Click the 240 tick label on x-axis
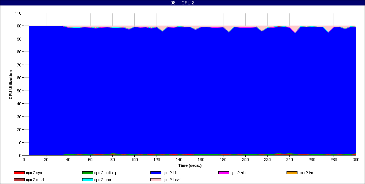Image resolution: width=365 pixels, height=184 pixels. (289, 160)
